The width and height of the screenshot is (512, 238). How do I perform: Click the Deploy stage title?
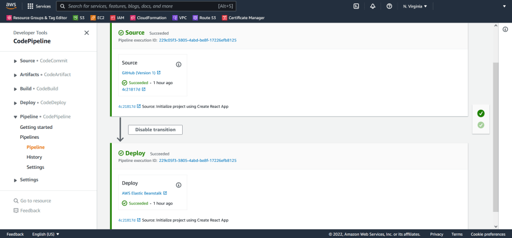[x=135, y=153]
